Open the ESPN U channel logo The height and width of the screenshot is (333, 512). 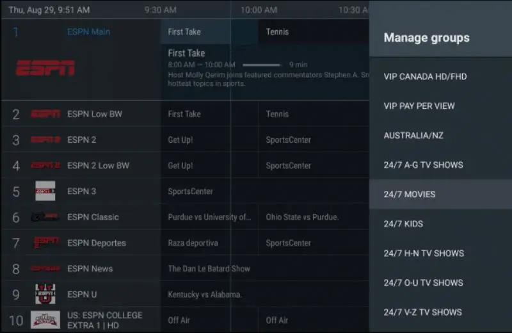pyautogui.click(x=45, y=294)
